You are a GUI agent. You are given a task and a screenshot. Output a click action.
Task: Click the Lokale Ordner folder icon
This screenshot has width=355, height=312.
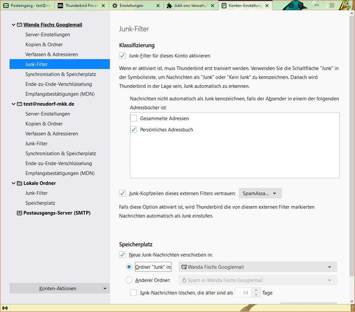[x=19, y=183]
